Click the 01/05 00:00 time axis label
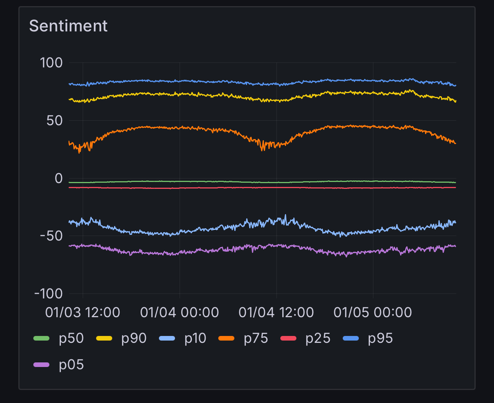The height and width of the screenshot is (403, 494). [373, 313]
